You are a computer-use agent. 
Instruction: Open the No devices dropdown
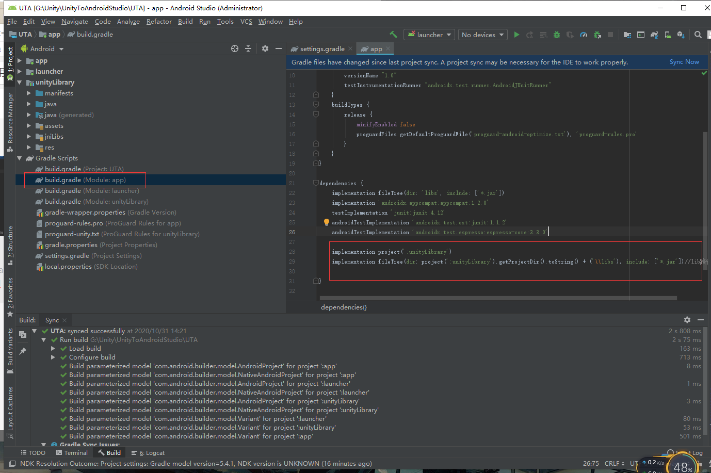coord(483,35)
